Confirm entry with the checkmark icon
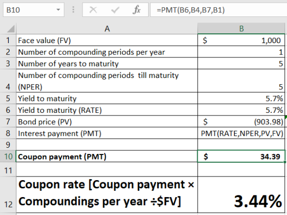Viewport: 287px width, 215px height. 115,10
